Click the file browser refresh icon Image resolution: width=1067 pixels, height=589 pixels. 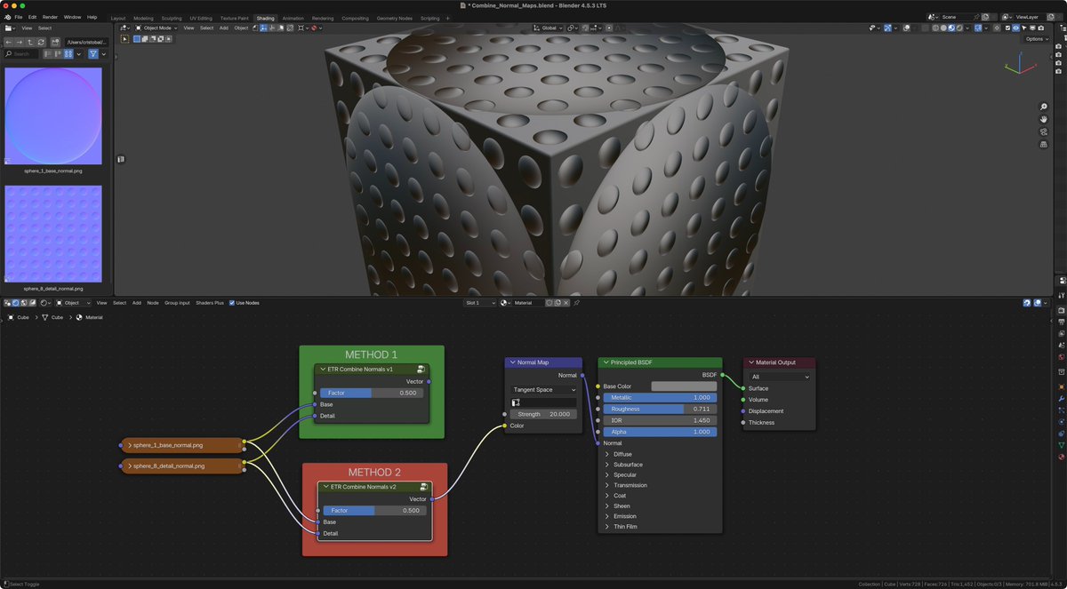tap(41, 43)
